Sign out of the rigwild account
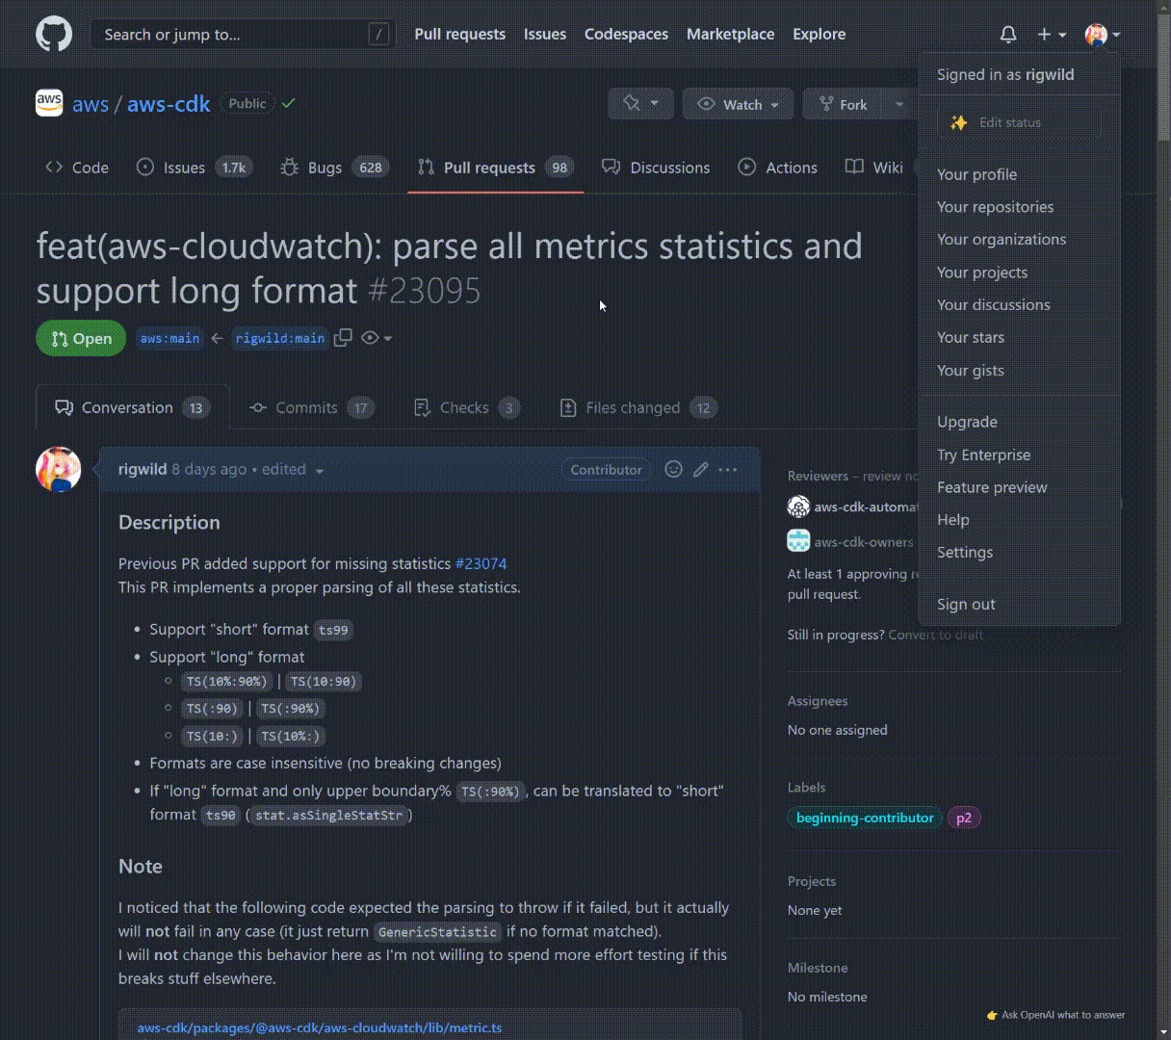Viewport: 1171px width, 1040px height. 965,604
